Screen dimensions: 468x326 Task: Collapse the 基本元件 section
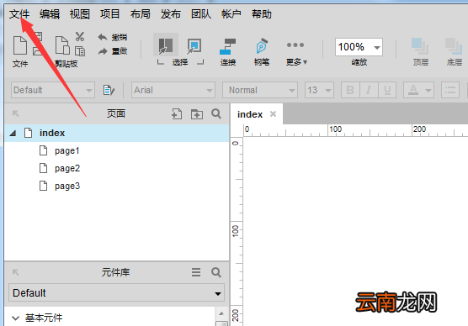15,318
